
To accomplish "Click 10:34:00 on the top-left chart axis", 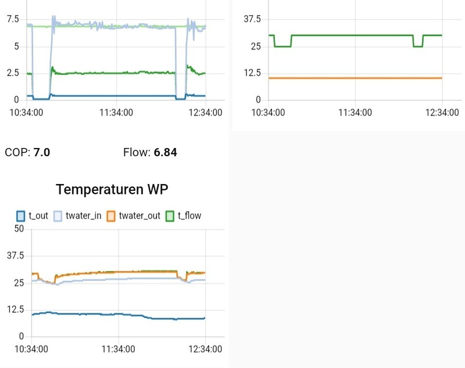I will pyautogui.click(x=31, y=112).
